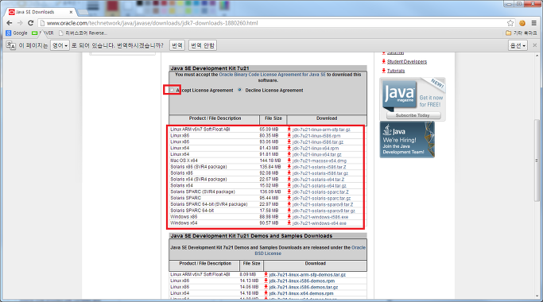The image size is (543, 302).
Task: Download jdk-7u21-solaris-i586.tar.Z
Action: (320, 167)
